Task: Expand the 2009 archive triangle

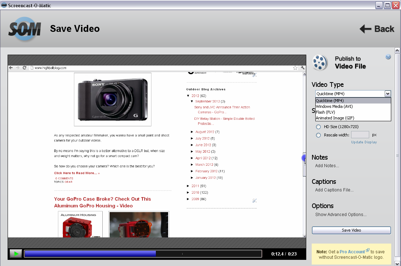Action: (x=188, y=199)
